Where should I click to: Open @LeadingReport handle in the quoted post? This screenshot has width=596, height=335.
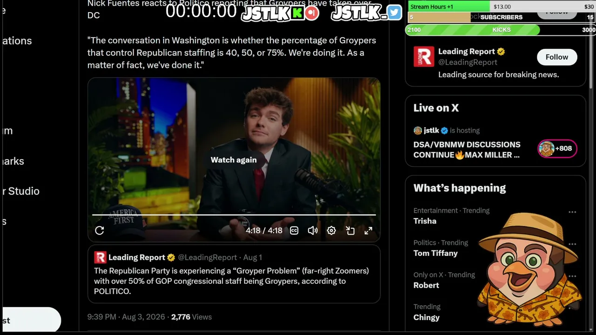[x=207, y=257]
